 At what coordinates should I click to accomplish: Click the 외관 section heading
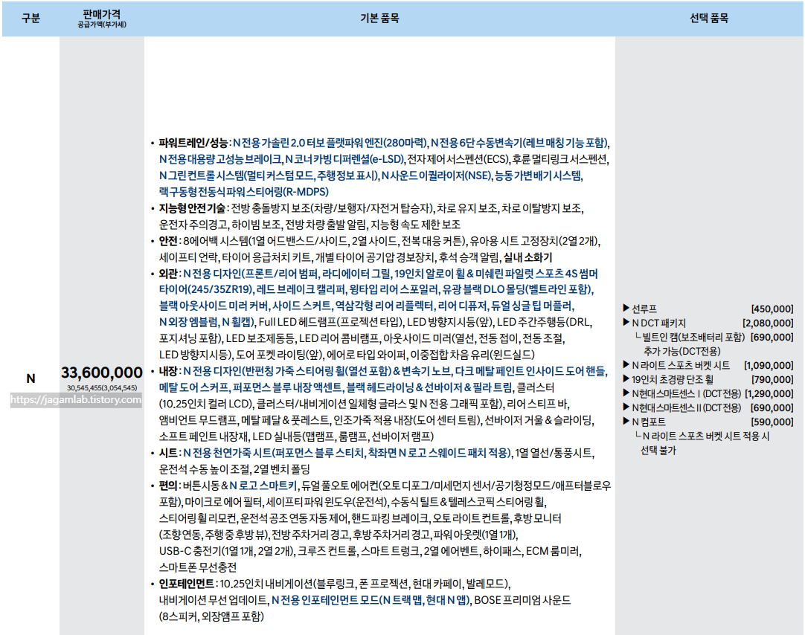tap(168, 274)
